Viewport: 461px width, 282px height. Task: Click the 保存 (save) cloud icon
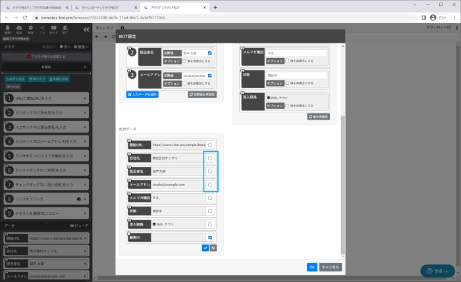(x=19, y=29)
